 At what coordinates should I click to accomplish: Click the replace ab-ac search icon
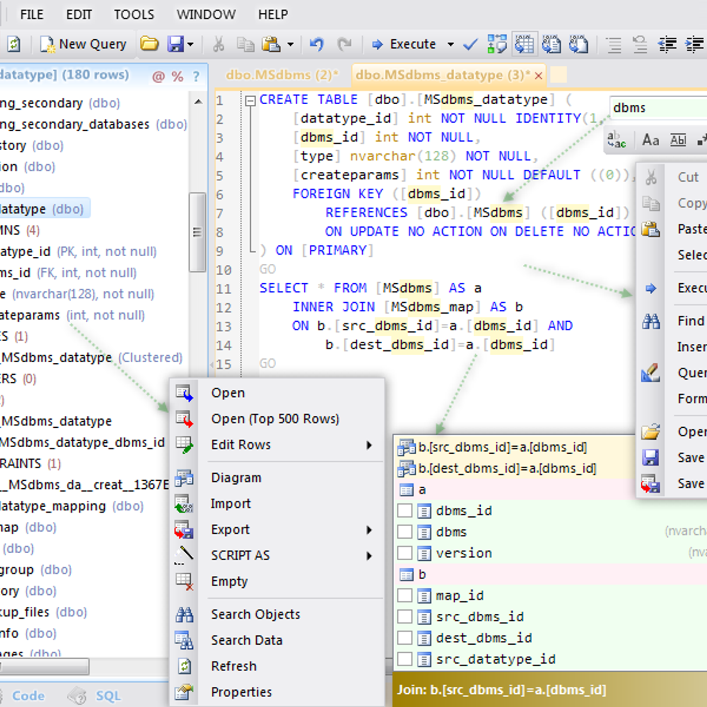click(617, 140)
